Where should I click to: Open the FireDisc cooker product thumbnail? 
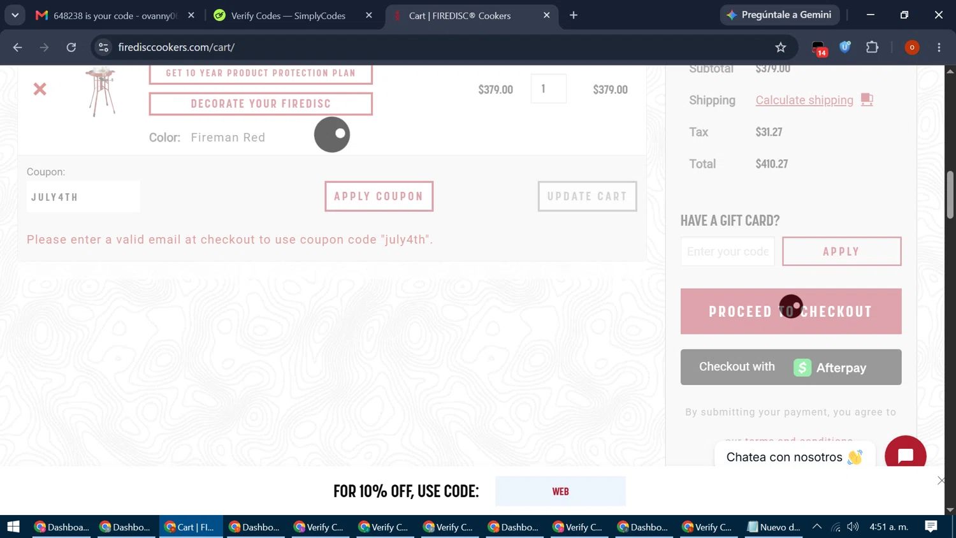pos(101,91)
